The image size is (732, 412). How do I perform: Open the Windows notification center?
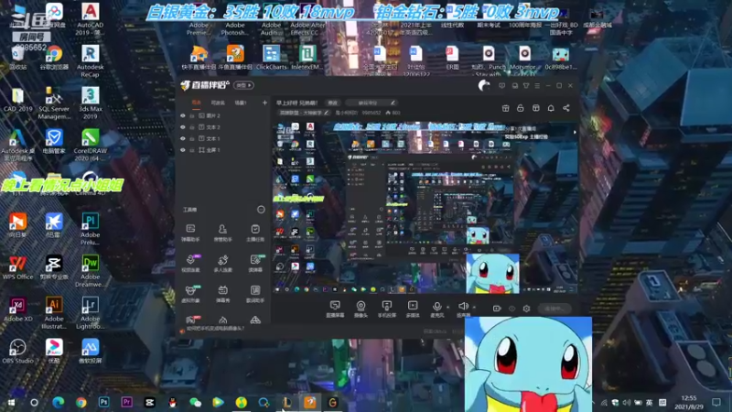coord(716,402)
